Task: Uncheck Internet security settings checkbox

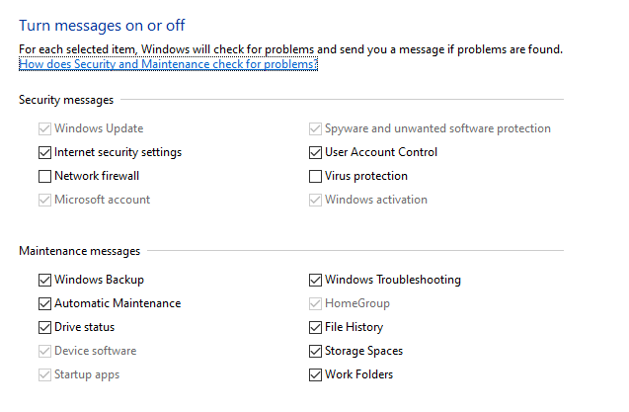Action: pyautogui.click(x=45, y=152)
